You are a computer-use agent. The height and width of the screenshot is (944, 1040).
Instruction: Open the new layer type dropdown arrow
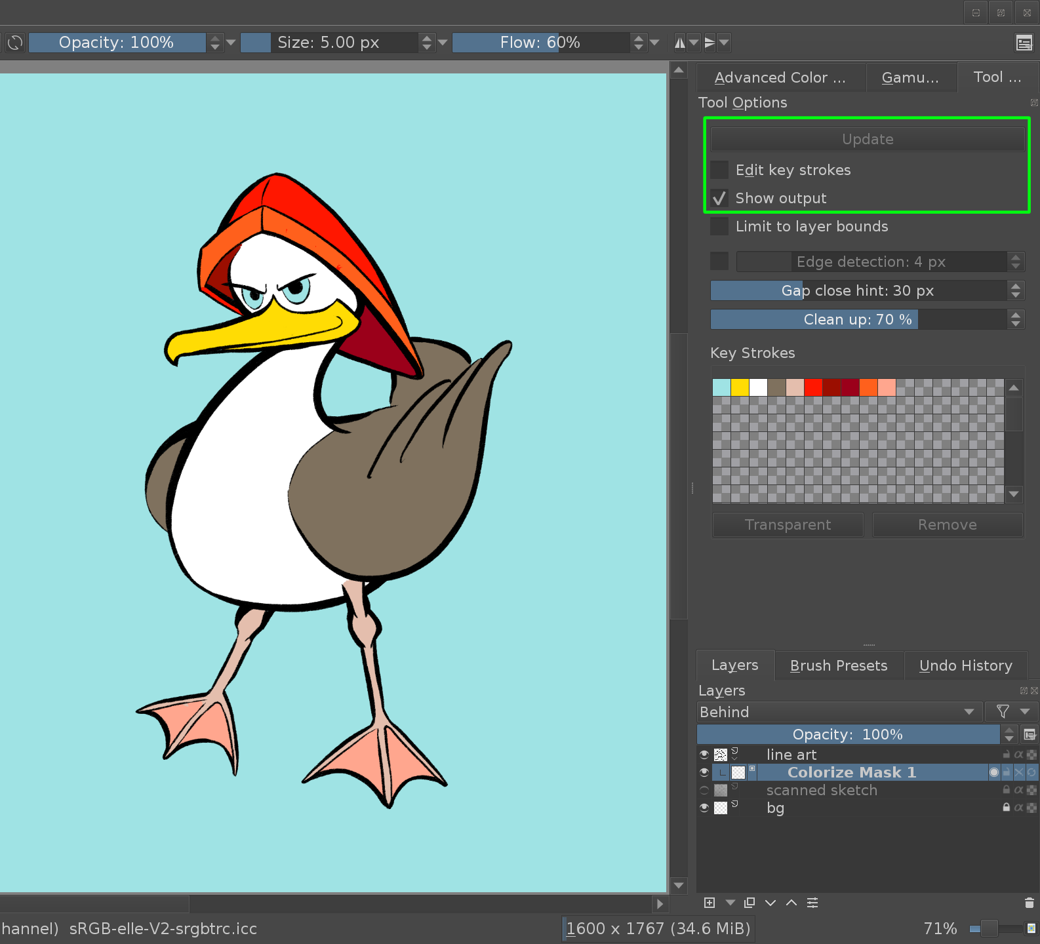[x=730, y=903]
